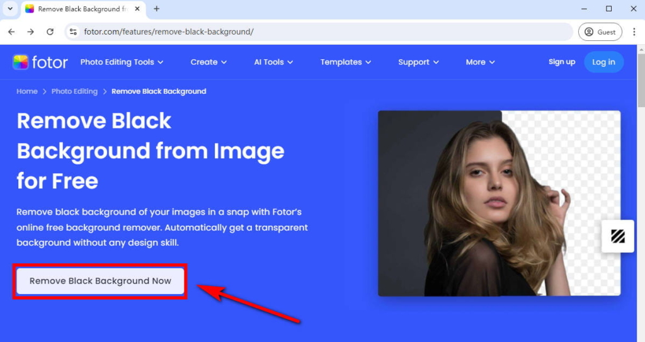Go back with the browser back arrow
The height and width of the screenshot is (342, 645).
pos(11,31)
